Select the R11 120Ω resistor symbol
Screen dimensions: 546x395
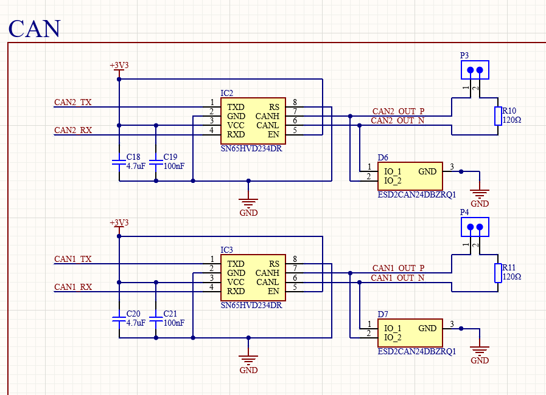499,273
